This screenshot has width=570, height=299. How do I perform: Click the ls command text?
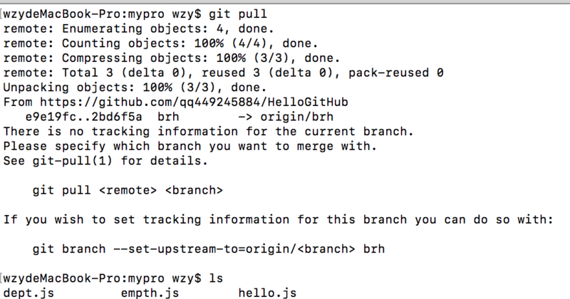click(216, 278)
